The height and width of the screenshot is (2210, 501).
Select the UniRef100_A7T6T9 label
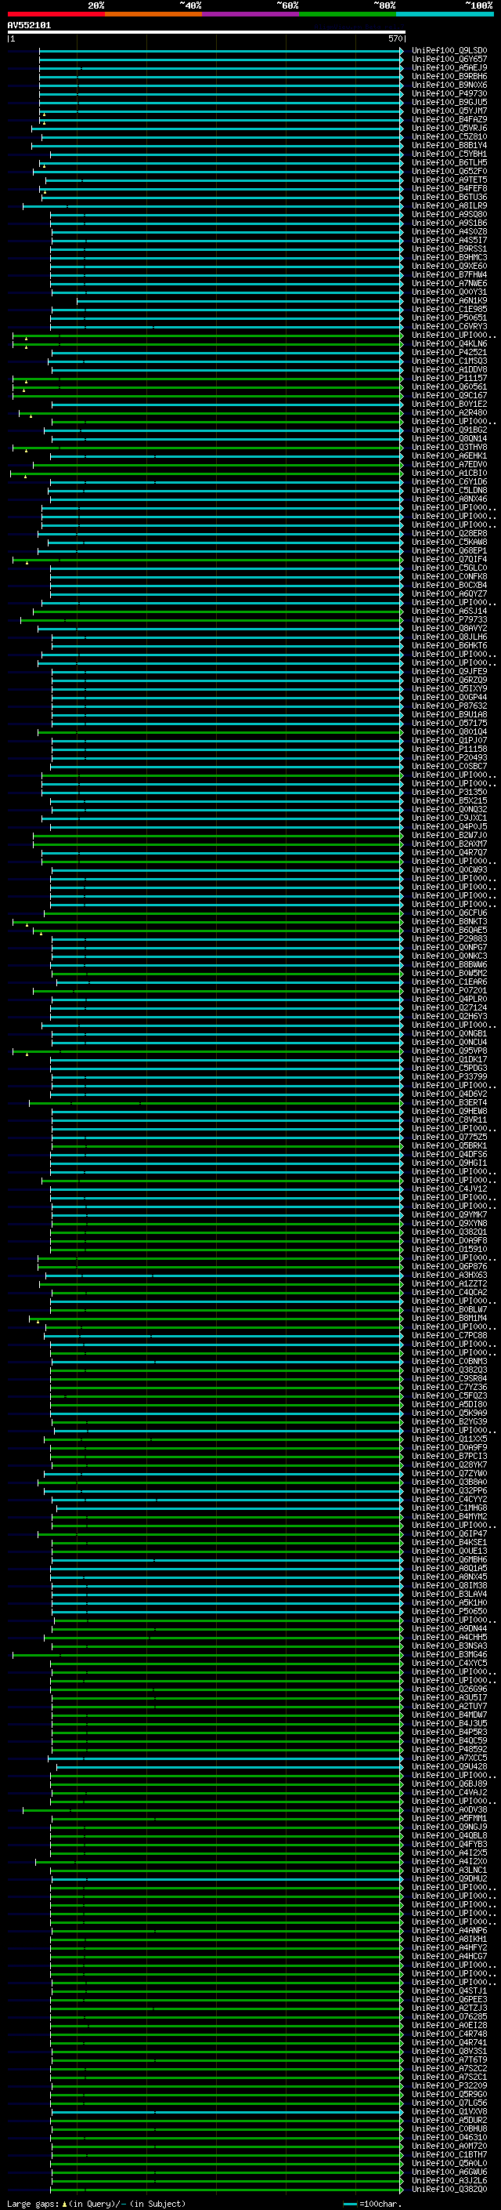[x=449, y=2059]
